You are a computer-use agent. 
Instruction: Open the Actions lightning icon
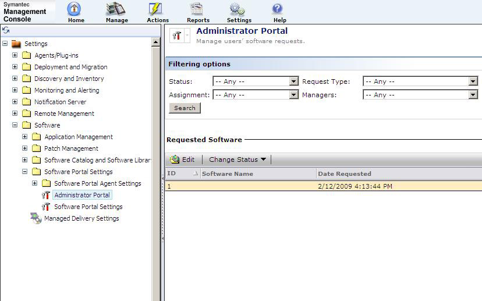coord(156,9)
